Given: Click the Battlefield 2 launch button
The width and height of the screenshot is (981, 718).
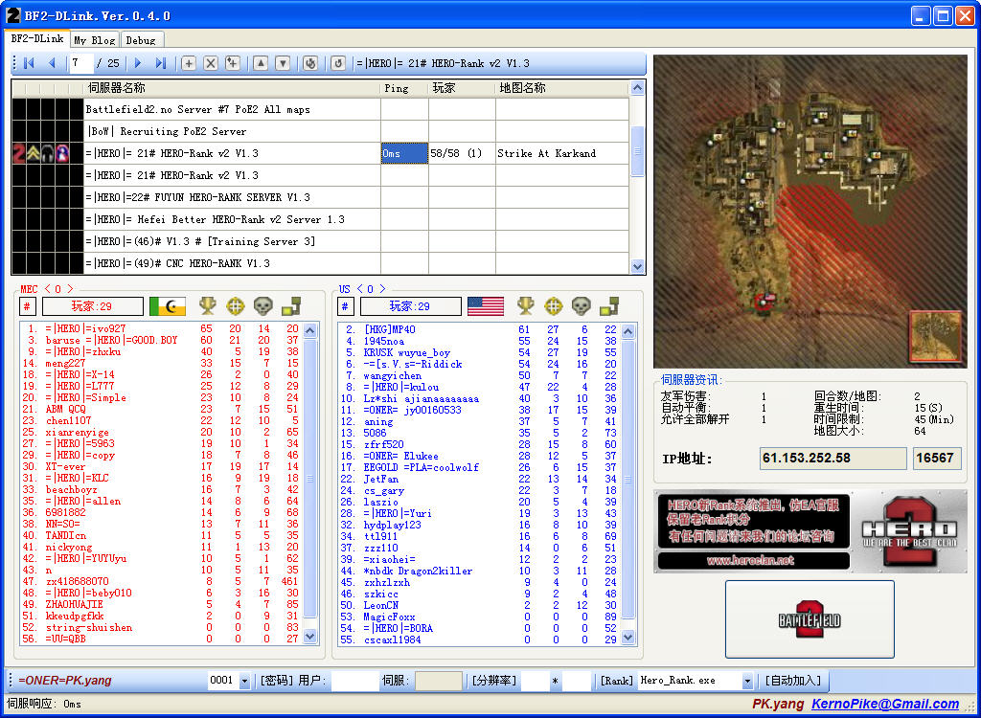Looking at the screenshot, I should tap(810, 619).
